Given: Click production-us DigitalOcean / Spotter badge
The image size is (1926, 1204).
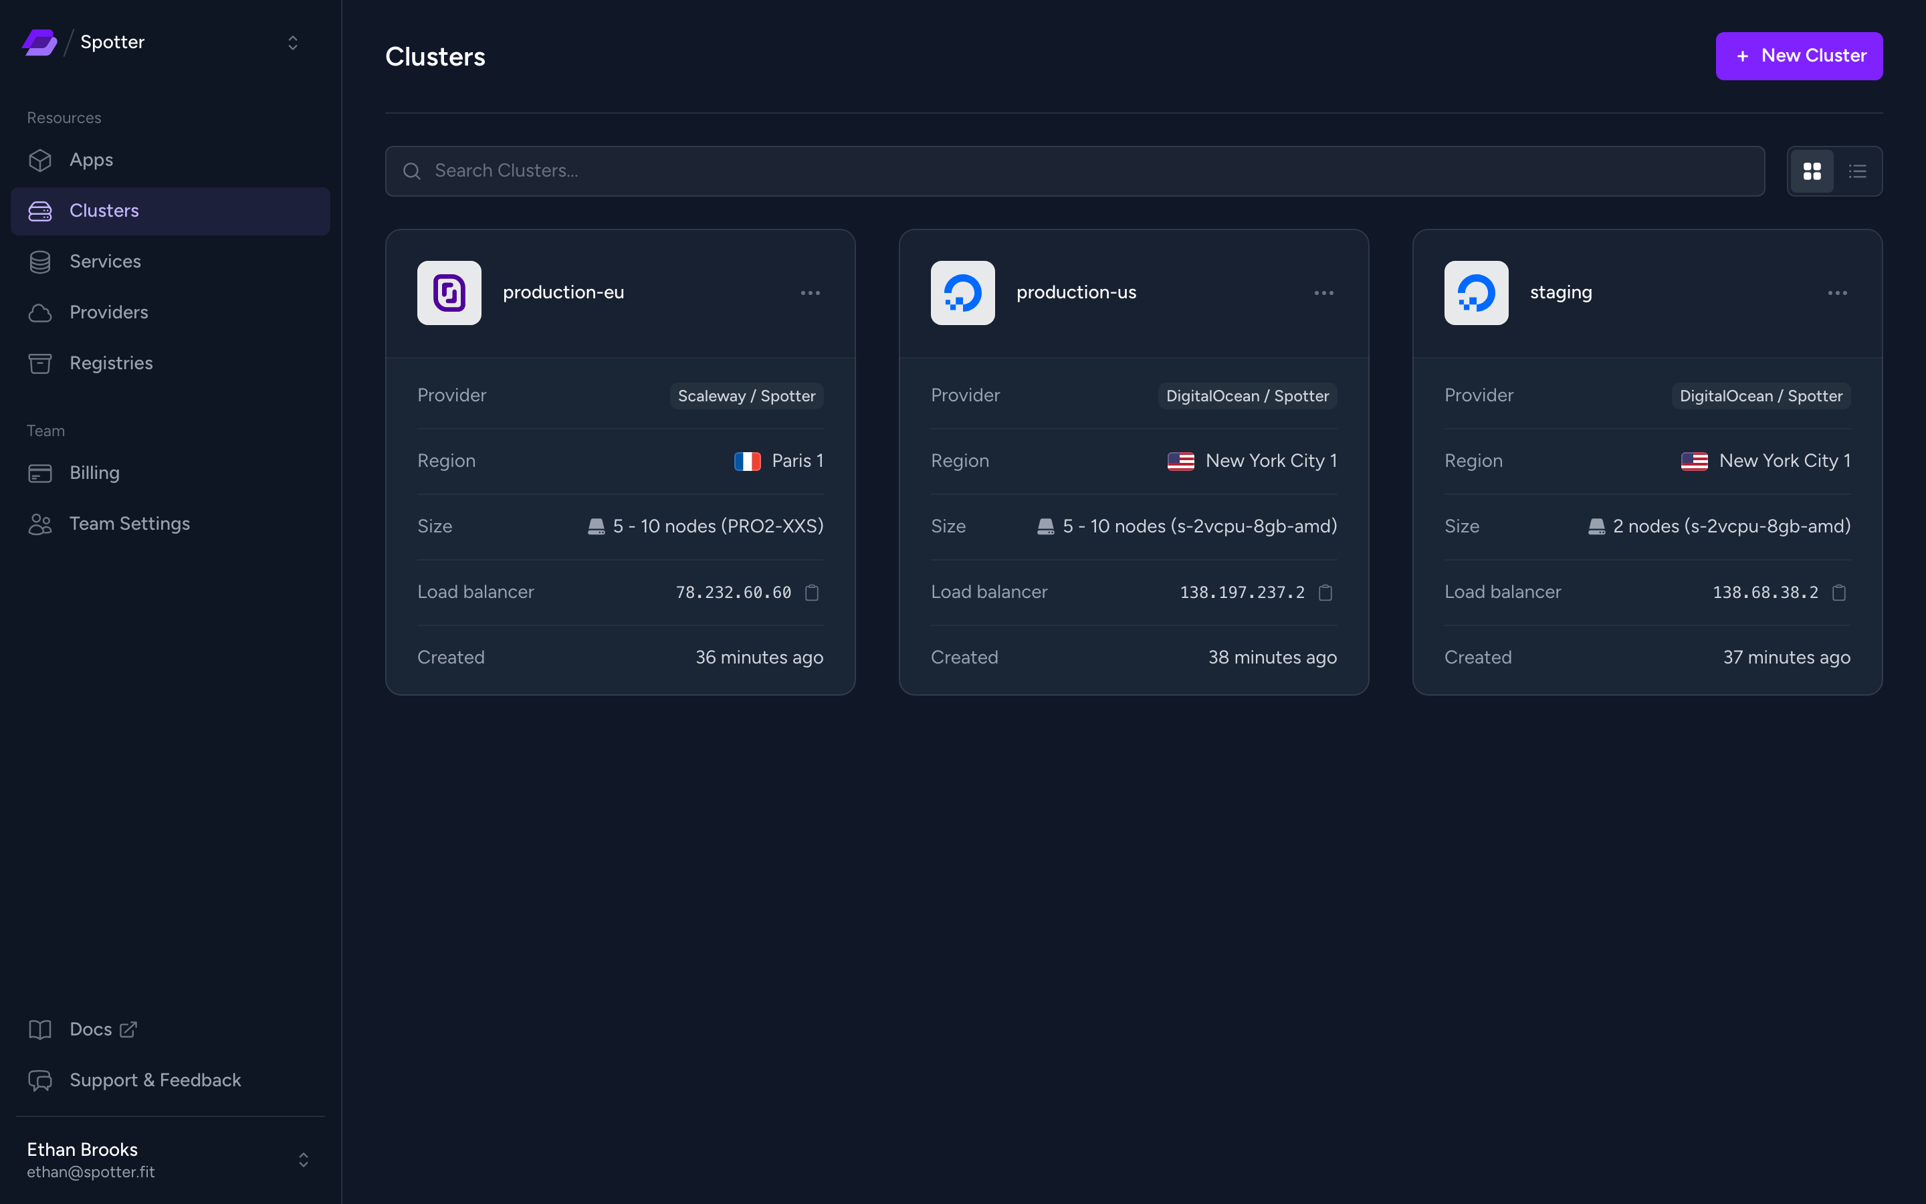Looking at the screenshot, I should (1247, 396).
